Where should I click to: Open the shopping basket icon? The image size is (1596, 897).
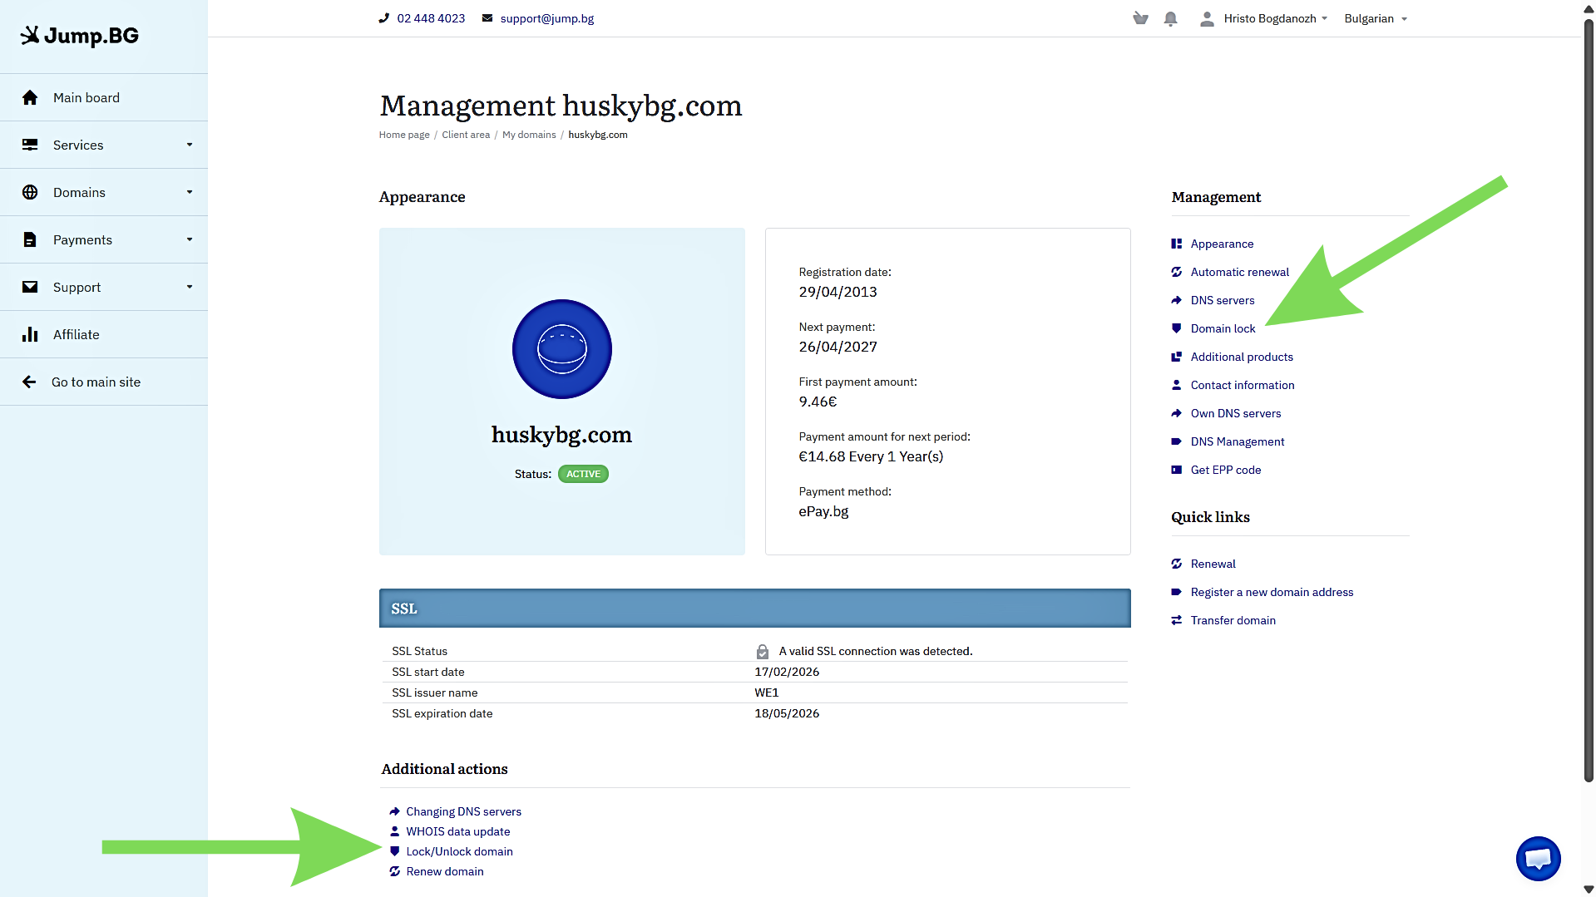tap(1140, 18)
